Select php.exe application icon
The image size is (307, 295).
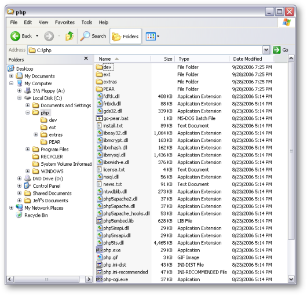tap(99, 250)
